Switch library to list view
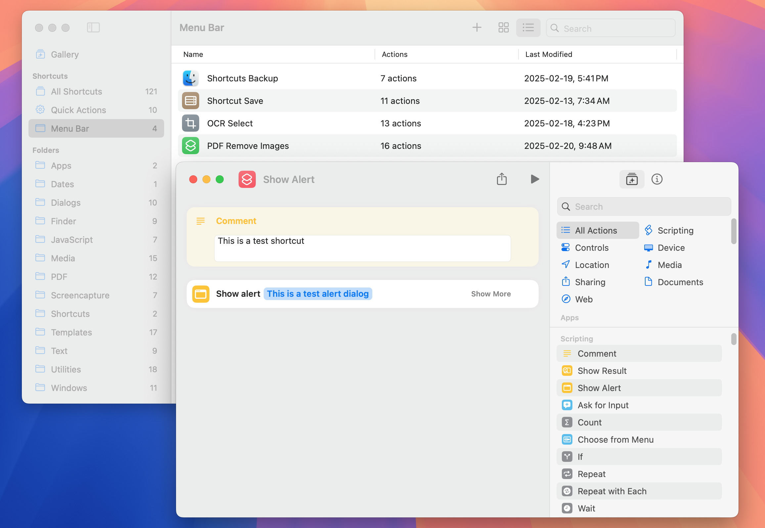The height and width of the screenshot is (528, 765). [x=528, y=27]
